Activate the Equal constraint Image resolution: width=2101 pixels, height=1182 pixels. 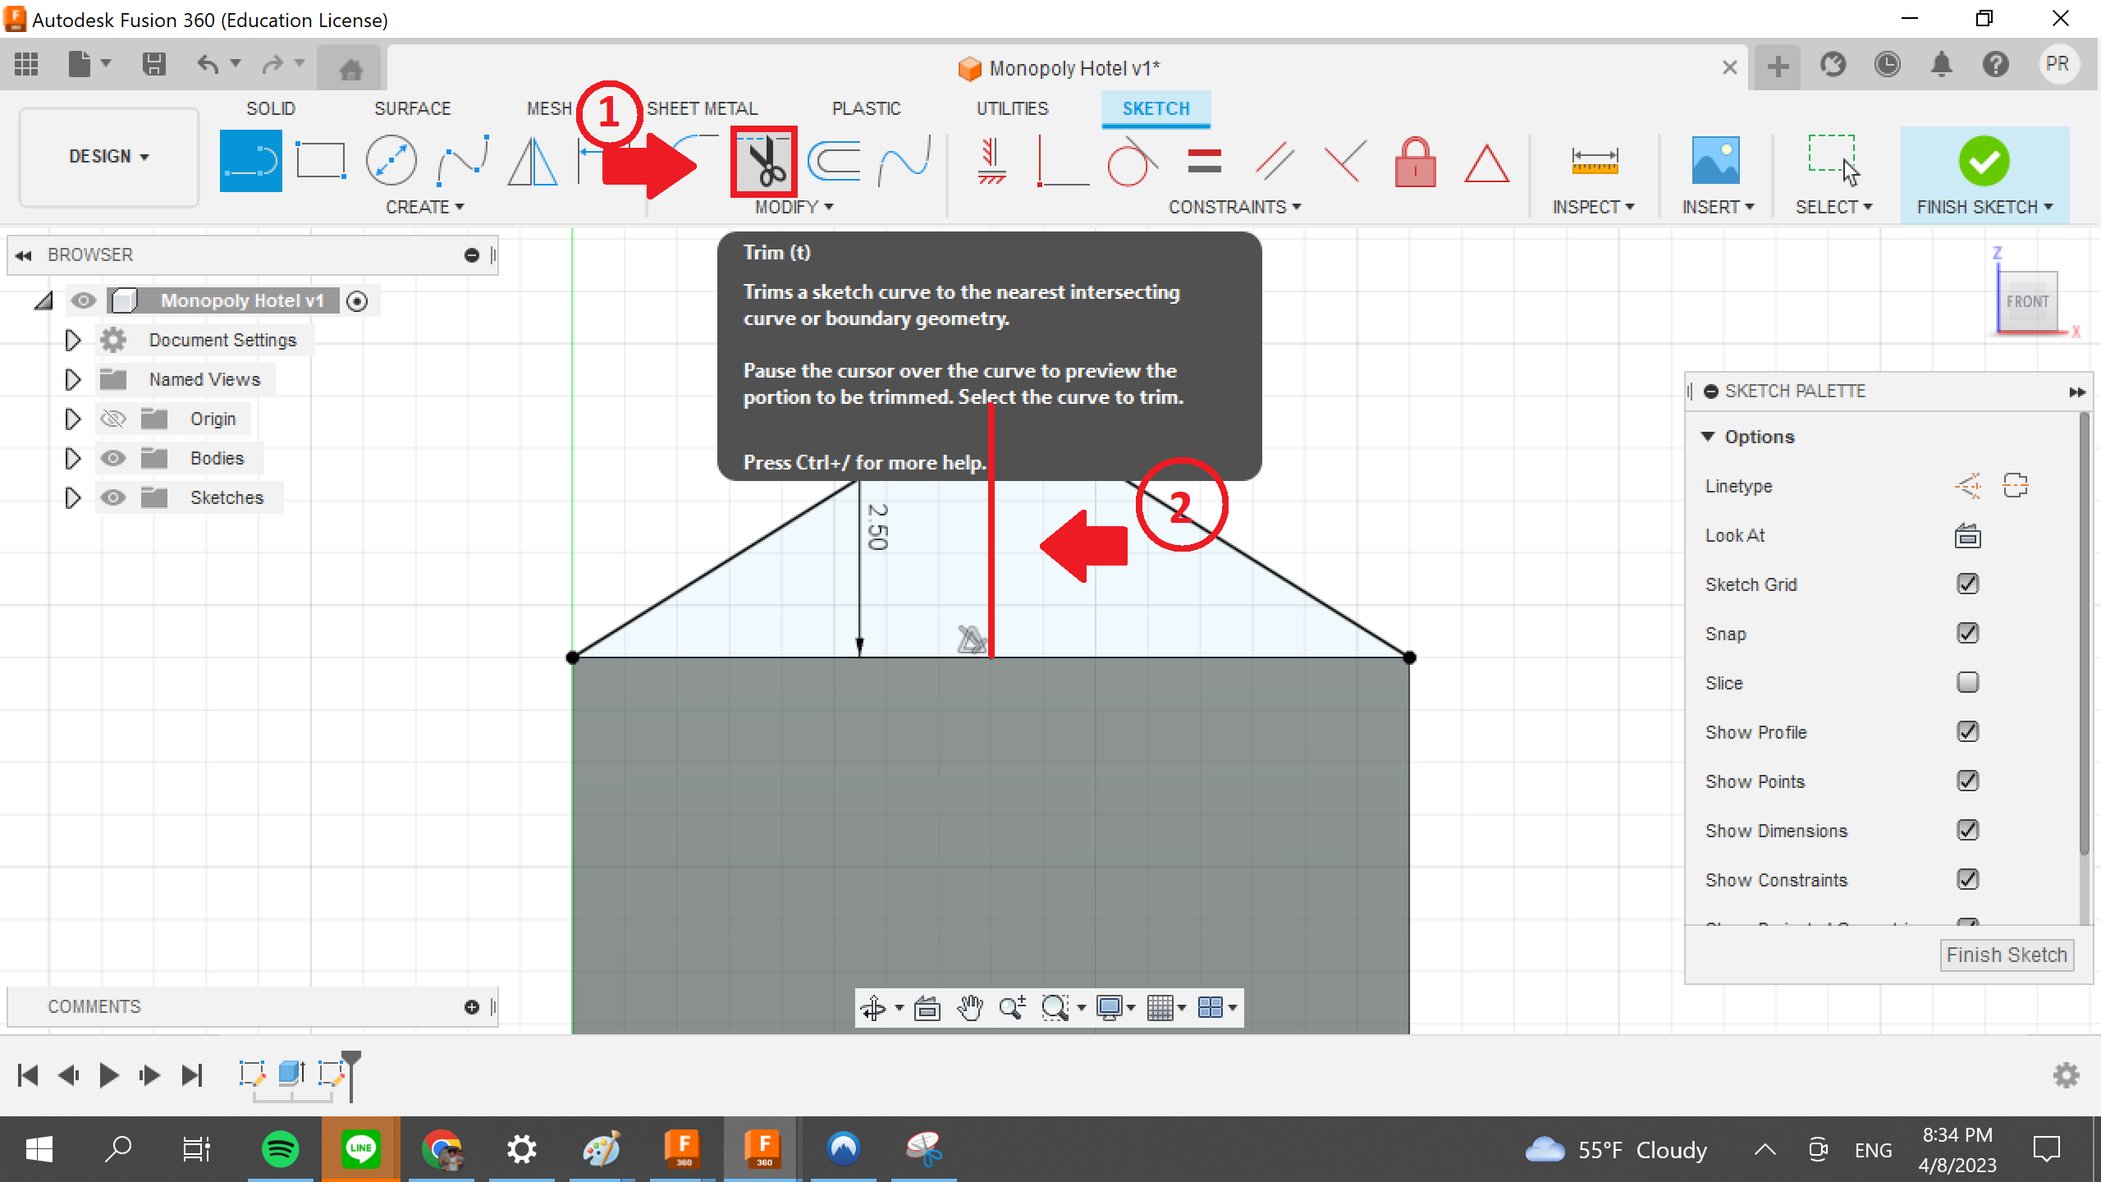[1206, 162]
